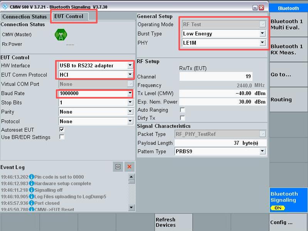Toggle Bluetooth Signaling ON softkey
Viewport: 308px width, 231px height.
pos(288,200)
